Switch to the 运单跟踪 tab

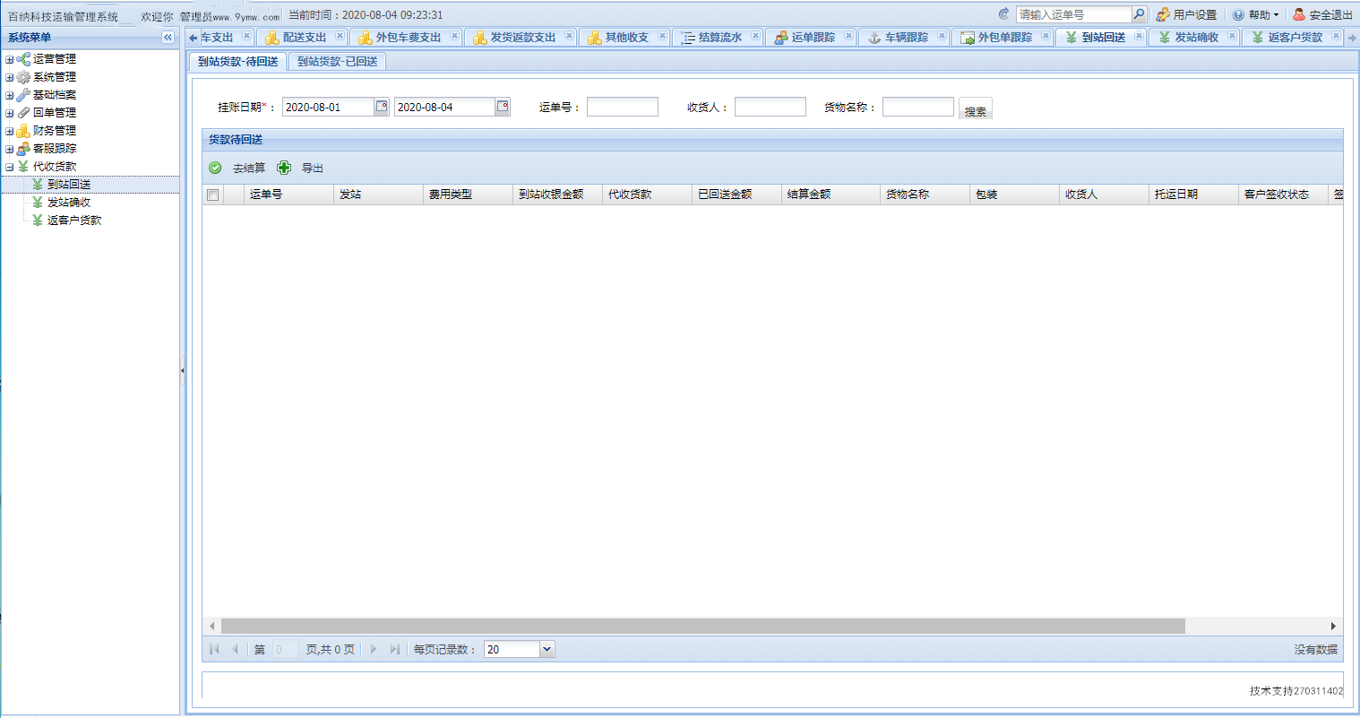point(813,38)
